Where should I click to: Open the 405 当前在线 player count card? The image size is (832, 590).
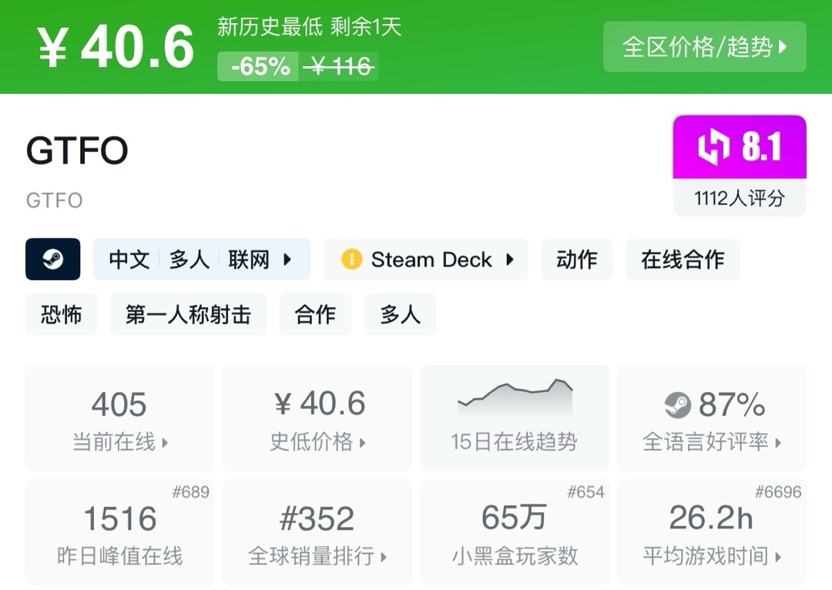[119, 417]
